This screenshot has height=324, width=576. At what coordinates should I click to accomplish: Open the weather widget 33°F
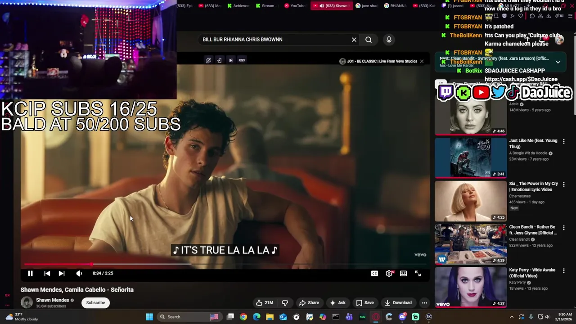coord(22,317)
